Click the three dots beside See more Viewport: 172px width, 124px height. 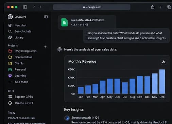(10, 82)
